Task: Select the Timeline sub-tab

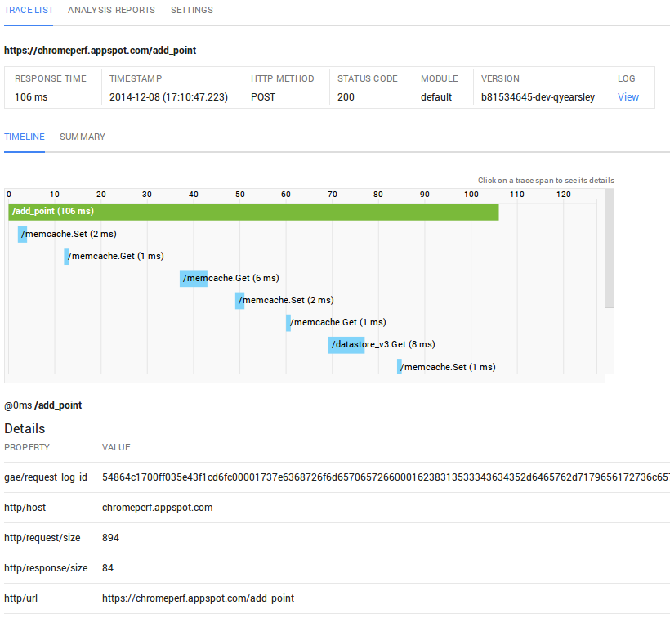Action: tap(25, 137)
